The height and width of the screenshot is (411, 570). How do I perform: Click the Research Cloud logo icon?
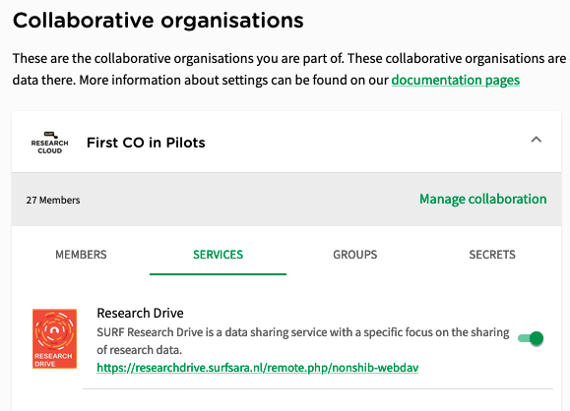(x=50, y=143)
